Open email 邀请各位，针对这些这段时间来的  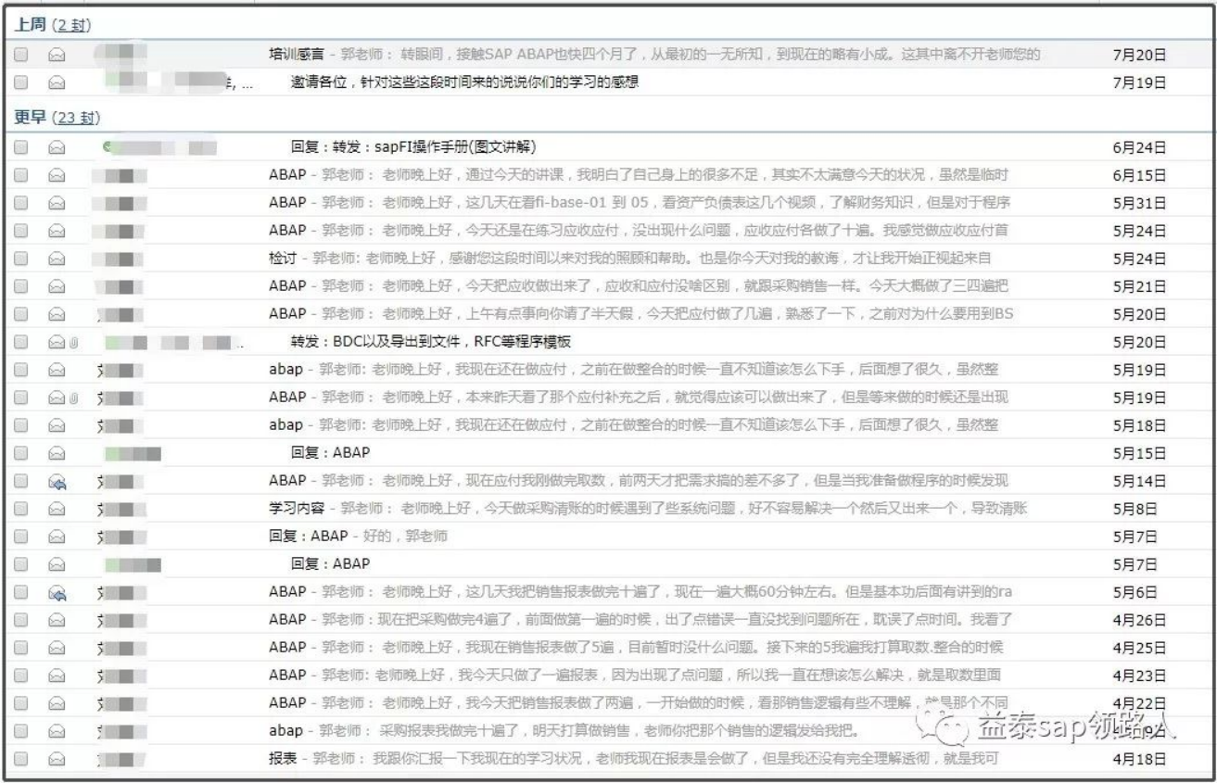(465, 82)
